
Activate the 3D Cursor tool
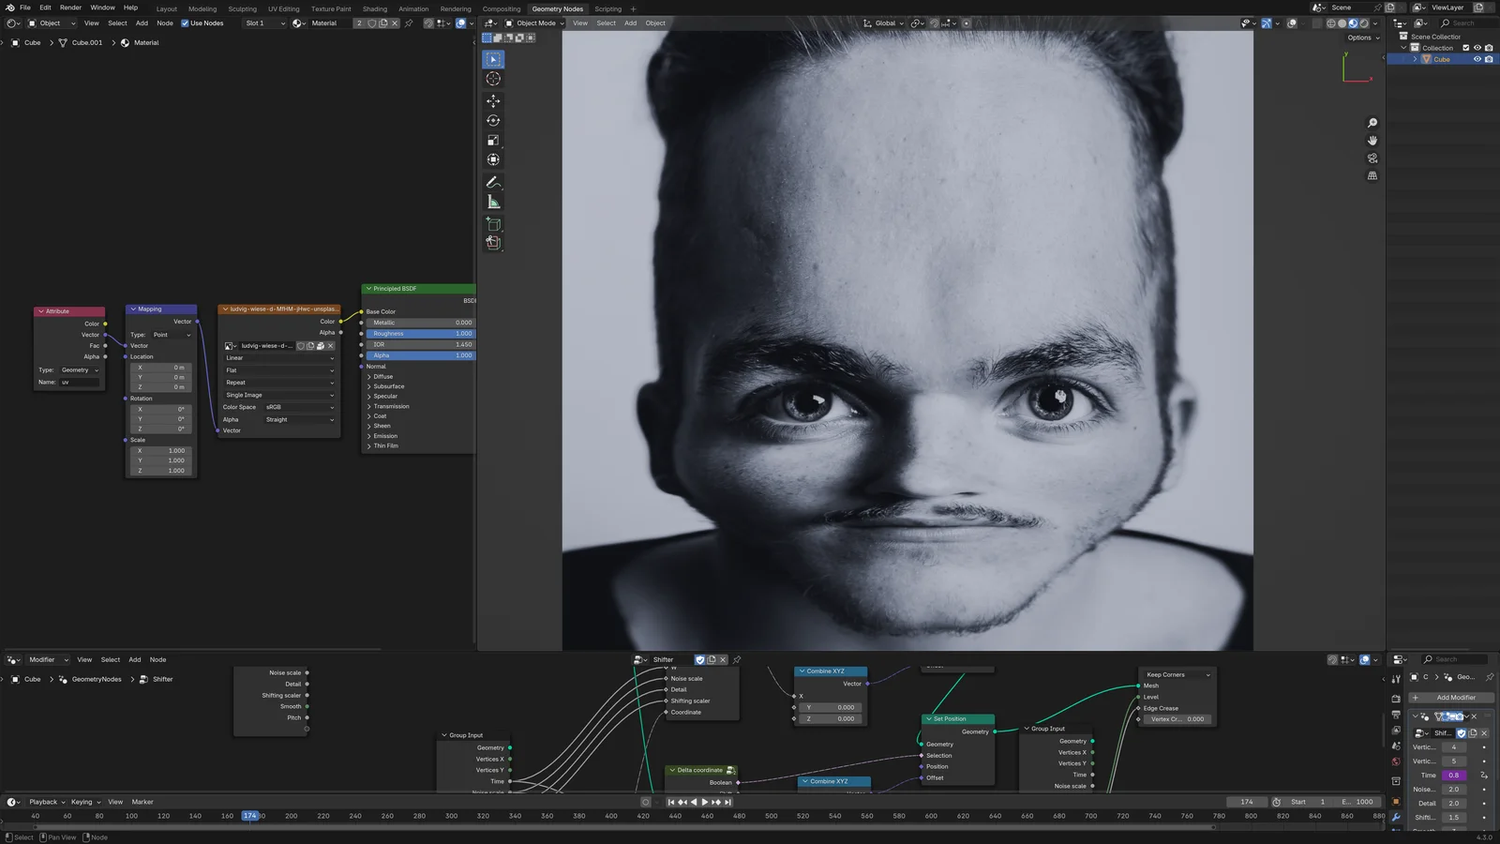493,79
